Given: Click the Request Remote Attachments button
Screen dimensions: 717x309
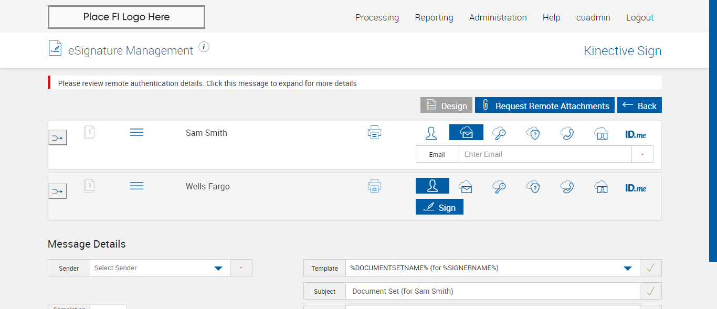Looking at the screenshot, I should (x=545, y=105).
